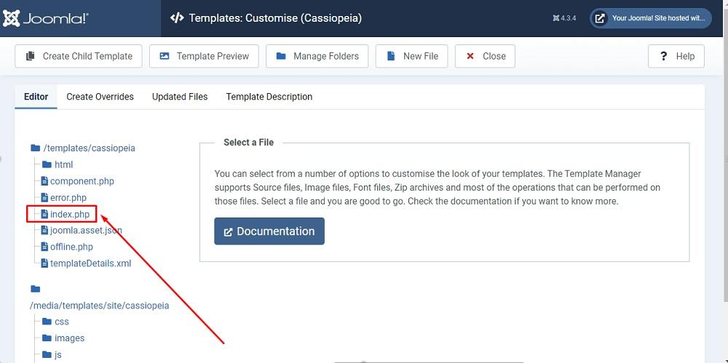Open Manage Folders
Image resolution: width=728 pixels, height=363 pixels.
[317, 56]
